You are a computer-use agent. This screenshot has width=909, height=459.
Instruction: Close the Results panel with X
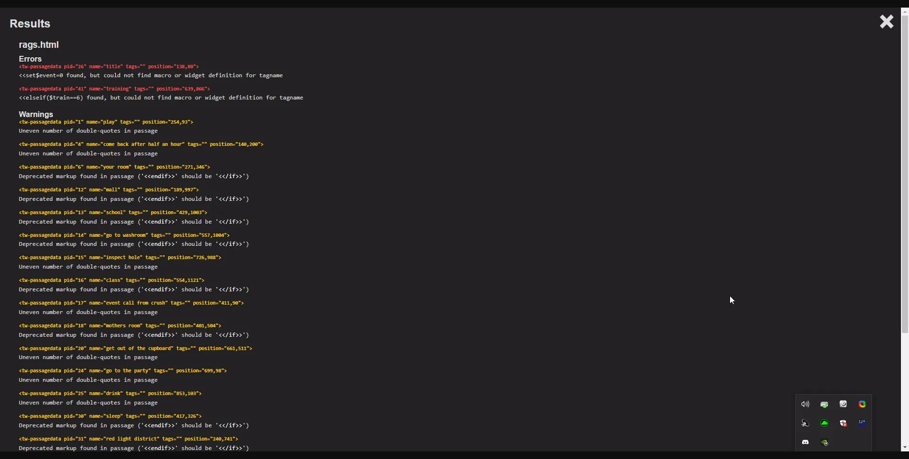[886, 22]
